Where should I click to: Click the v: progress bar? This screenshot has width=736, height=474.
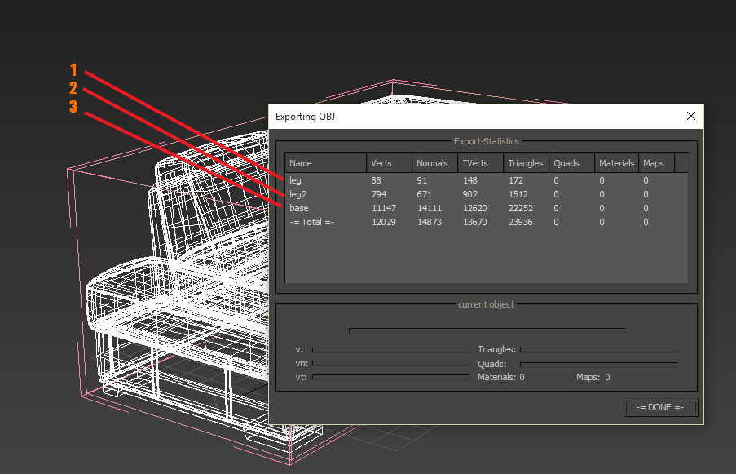390,349
